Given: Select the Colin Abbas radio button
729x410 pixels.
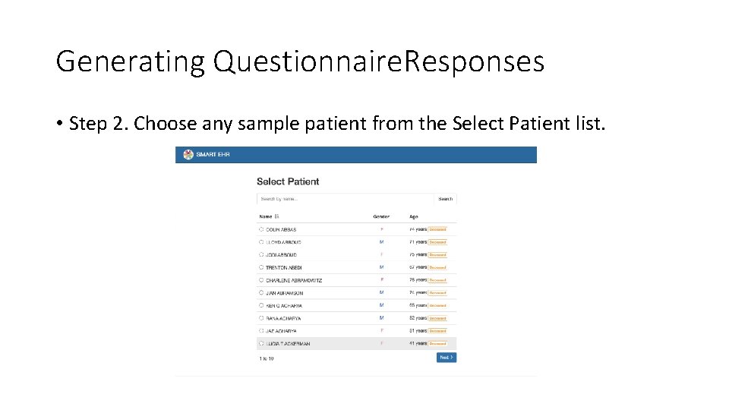Looking at the screenshot, I should 261,229.
